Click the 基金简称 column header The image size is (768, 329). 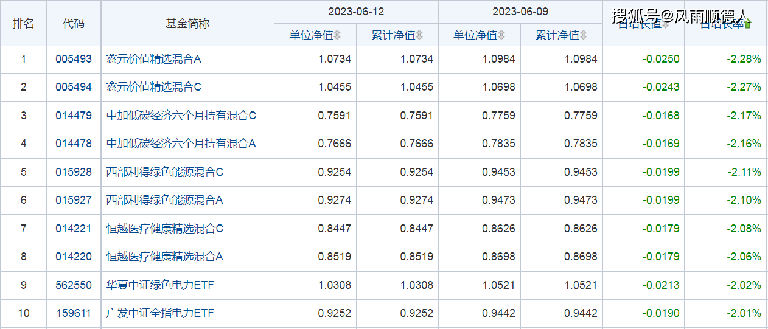[187, 24]
